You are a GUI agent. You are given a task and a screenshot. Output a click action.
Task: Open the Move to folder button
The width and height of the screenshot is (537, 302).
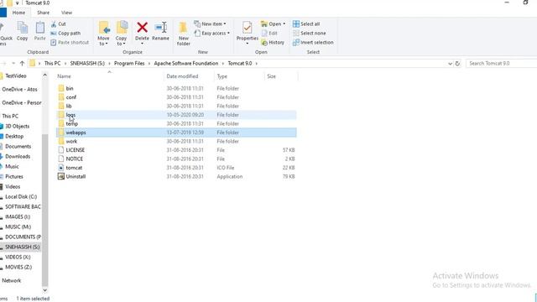[x=103, y=34]
